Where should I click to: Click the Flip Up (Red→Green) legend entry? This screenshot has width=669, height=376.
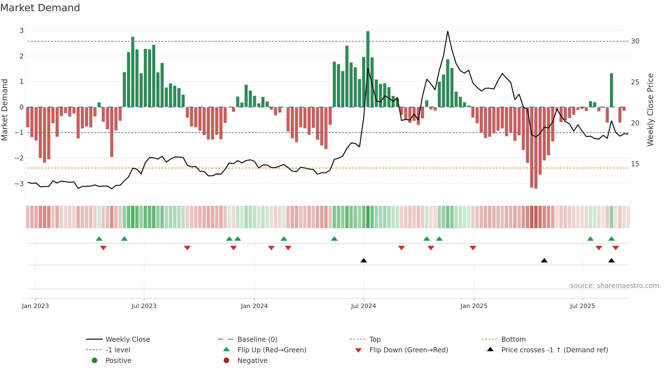point(265,350)
